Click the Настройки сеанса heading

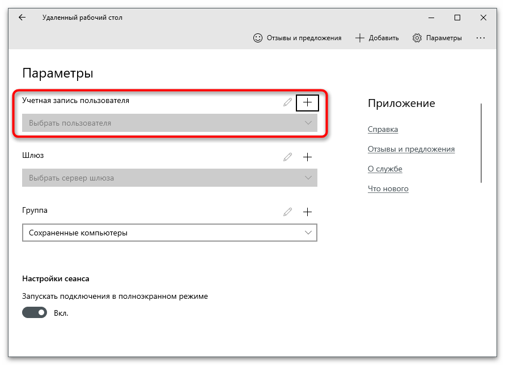coord(56,279)
